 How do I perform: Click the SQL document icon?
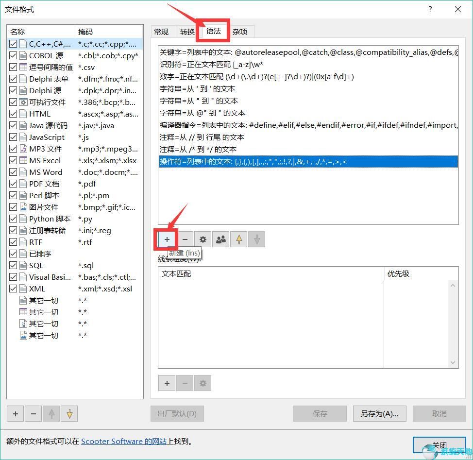tap(23, 265)
